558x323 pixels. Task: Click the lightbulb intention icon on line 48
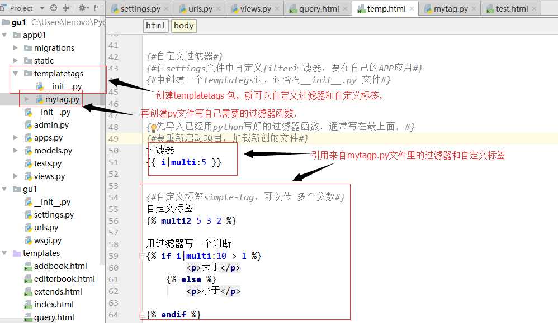[x=153, y=128]
